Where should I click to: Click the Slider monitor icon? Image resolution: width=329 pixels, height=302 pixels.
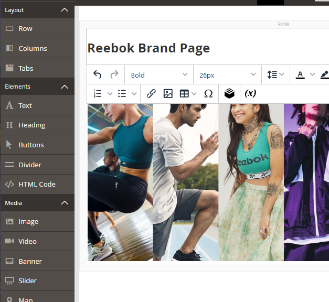tap(9, 281)
